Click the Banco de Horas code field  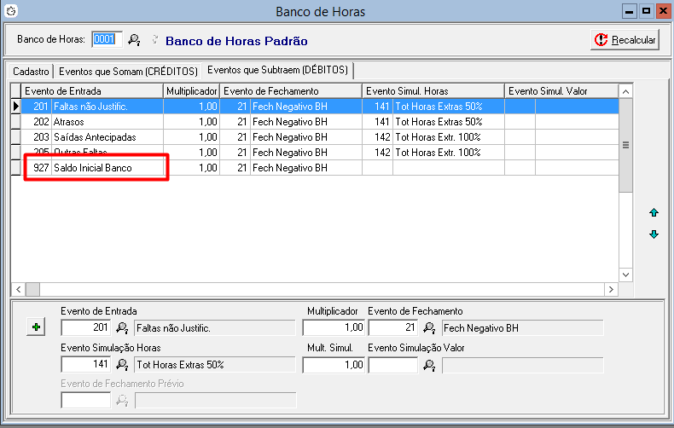(x=103, y=39)
